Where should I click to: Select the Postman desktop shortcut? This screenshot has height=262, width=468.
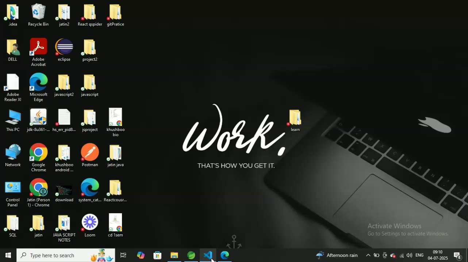click(90, 156)
